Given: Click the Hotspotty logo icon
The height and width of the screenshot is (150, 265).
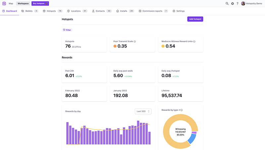Looking at the screenshot, I should 4,3.
